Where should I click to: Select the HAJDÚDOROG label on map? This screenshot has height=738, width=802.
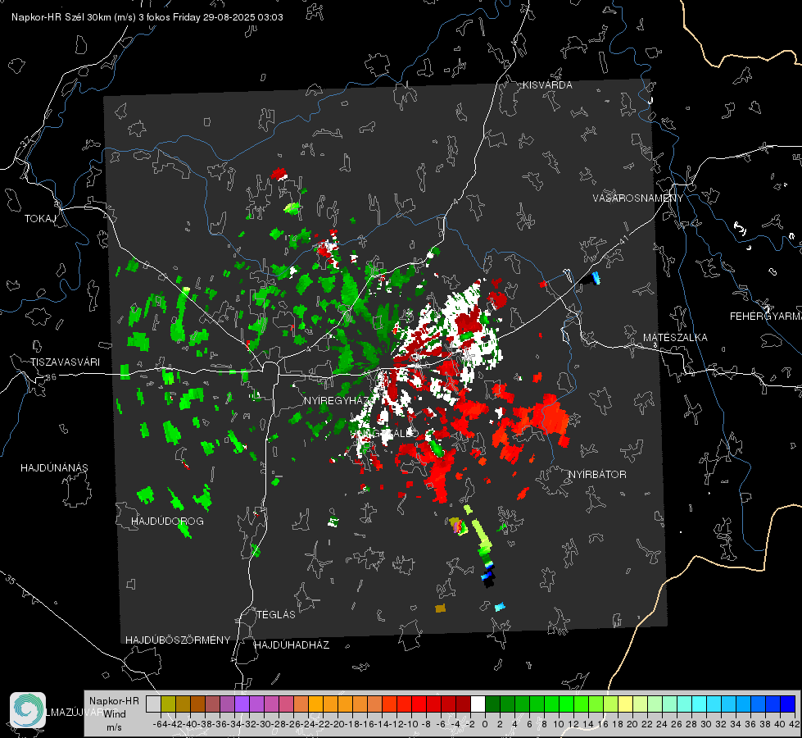[167, 522]
